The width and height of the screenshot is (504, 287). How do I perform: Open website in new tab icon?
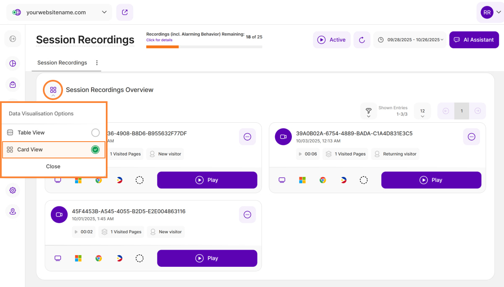tap(125, 13)
